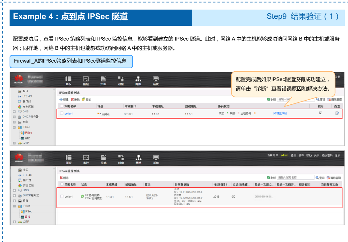Click 保存 in the lower screenshot's header bar
Image resolution: width=348 pixels, height=242 pixels.
[x=301, y=155]
